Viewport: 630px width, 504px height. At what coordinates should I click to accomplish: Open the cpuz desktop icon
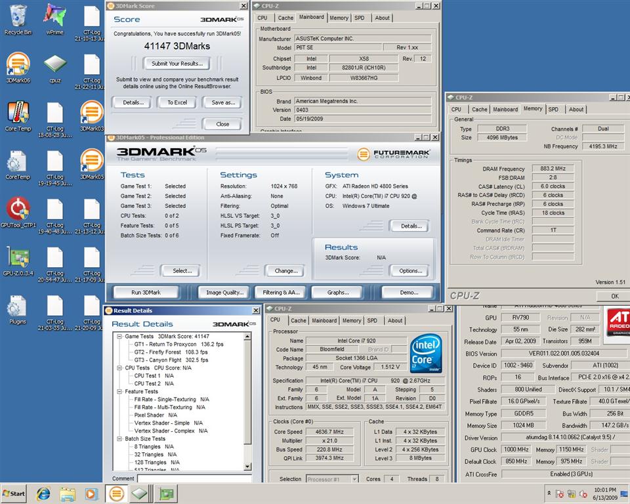(x=55, y=68)
